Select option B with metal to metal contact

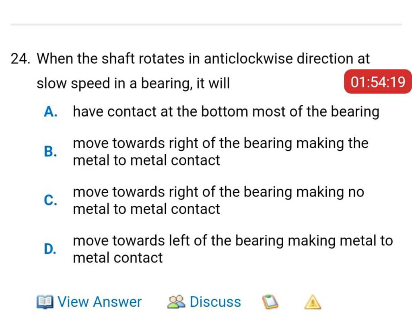[x=220, y=152]
